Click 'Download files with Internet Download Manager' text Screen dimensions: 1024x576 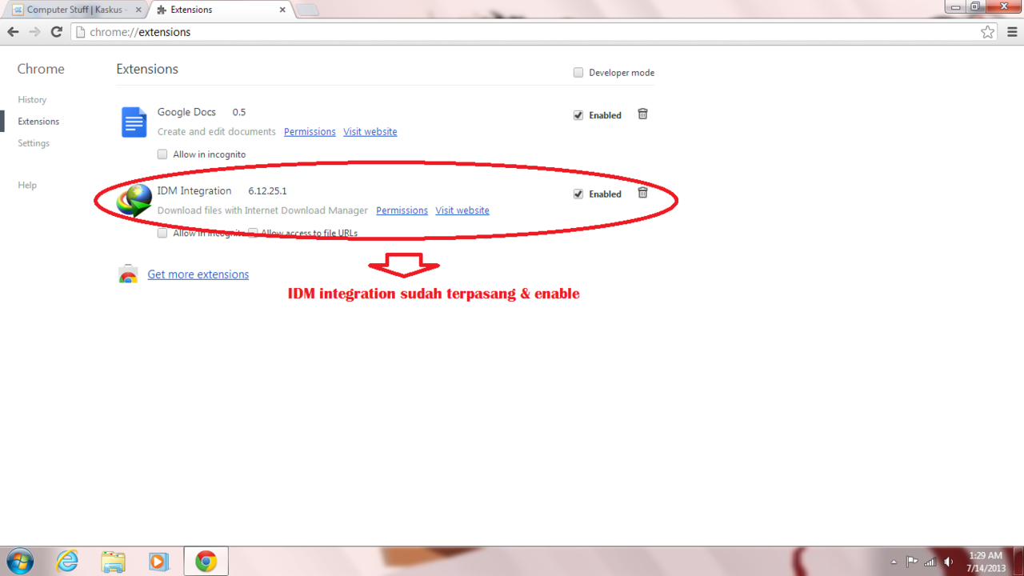(262, 210)
